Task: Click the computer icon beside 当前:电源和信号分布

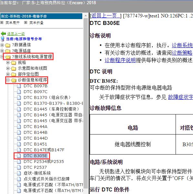Action: [x=3, y=39]
